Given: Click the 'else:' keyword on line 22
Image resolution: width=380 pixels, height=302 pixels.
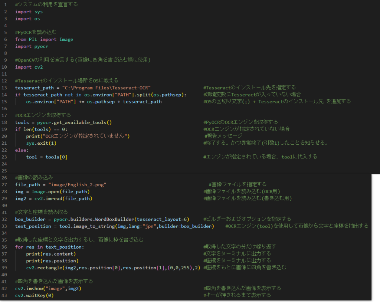Looking at the screenshot, I should tap(22, 150).
